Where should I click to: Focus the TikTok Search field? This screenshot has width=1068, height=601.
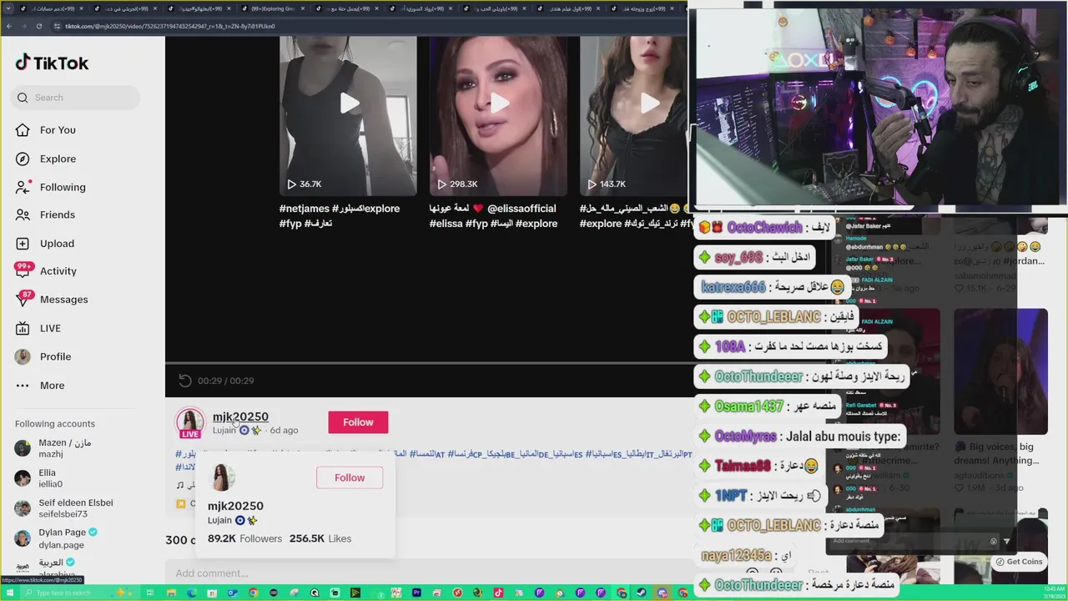coord(76,98)
